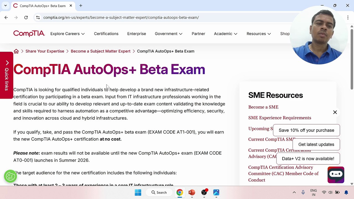Open the cookie preferences icon
The height and width of the screenshot is (199, 354).
coord(11,176)
